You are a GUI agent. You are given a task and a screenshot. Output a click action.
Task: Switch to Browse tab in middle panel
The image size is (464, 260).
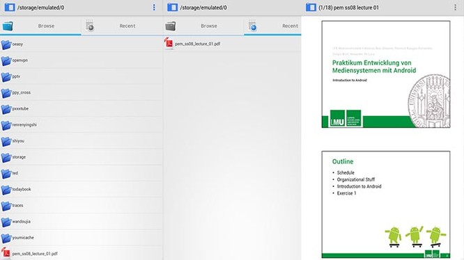coord(203,26)
